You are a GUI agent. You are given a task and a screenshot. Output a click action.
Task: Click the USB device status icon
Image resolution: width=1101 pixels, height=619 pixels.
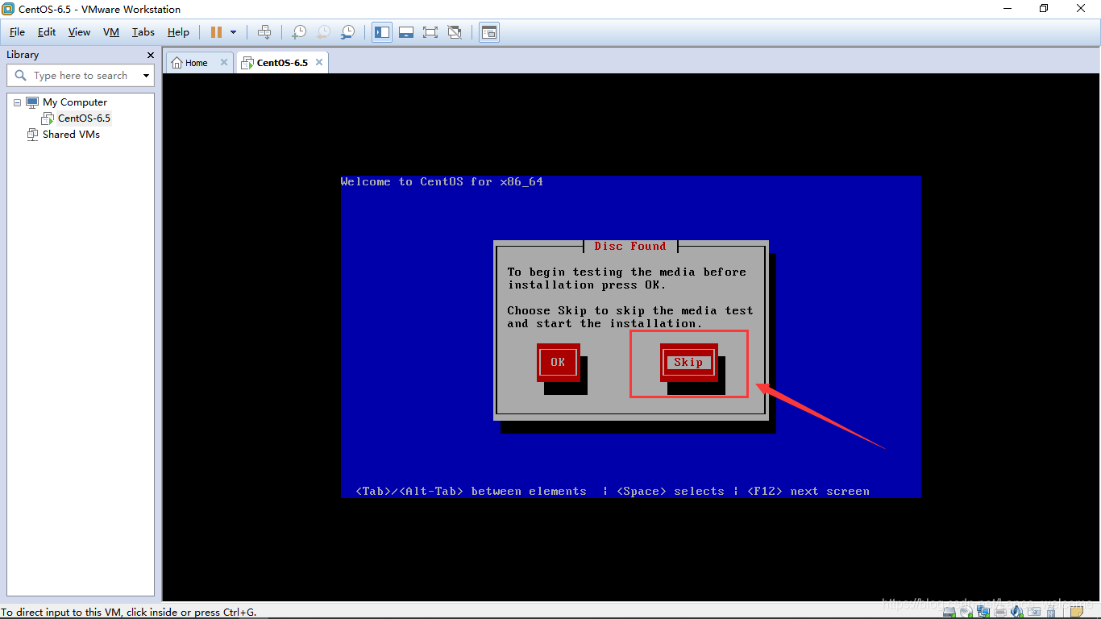click(1051, 612)
